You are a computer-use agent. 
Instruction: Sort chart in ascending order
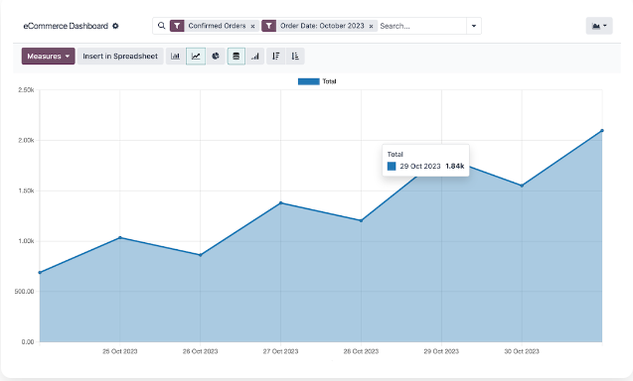click(x=295, y=56)
